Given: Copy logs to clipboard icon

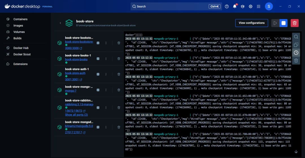Looking at the screenshot, I should tap(296, 45).
